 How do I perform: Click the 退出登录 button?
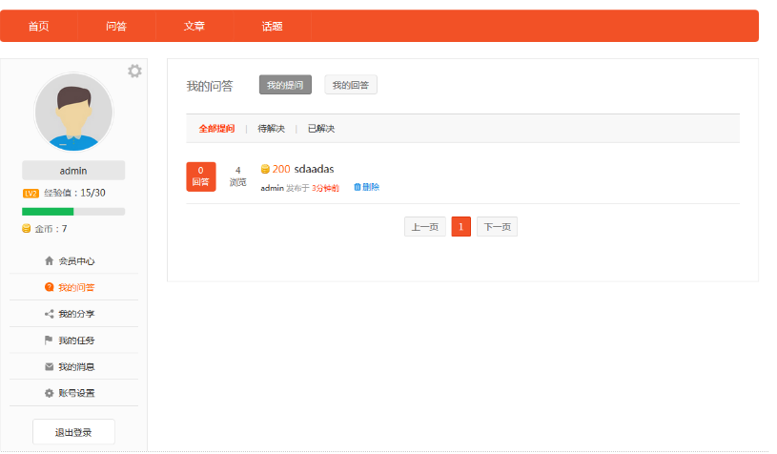click(73, 432)
